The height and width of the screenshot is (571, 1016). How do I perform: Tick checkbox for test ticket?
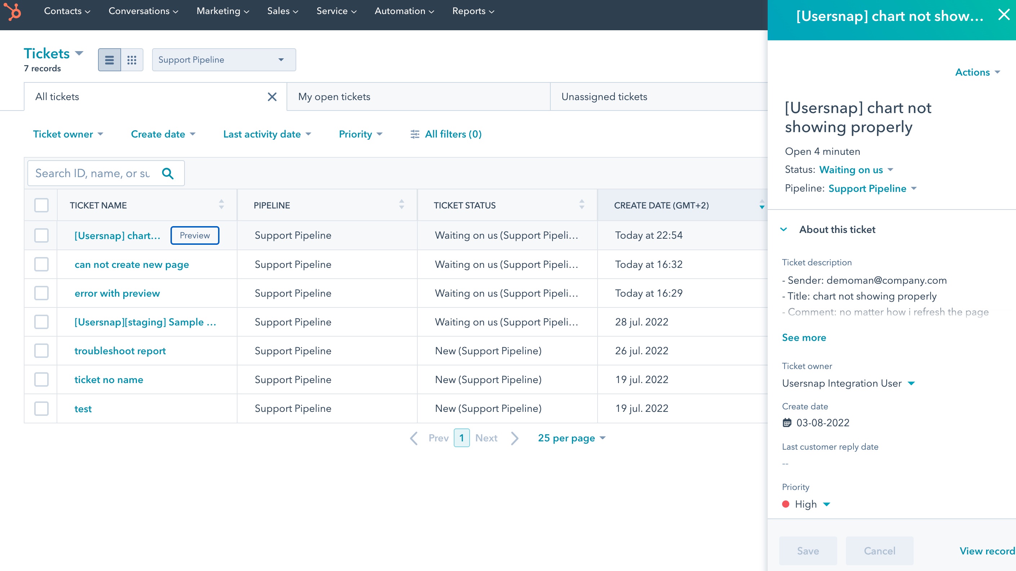click(x=41, y=409)
